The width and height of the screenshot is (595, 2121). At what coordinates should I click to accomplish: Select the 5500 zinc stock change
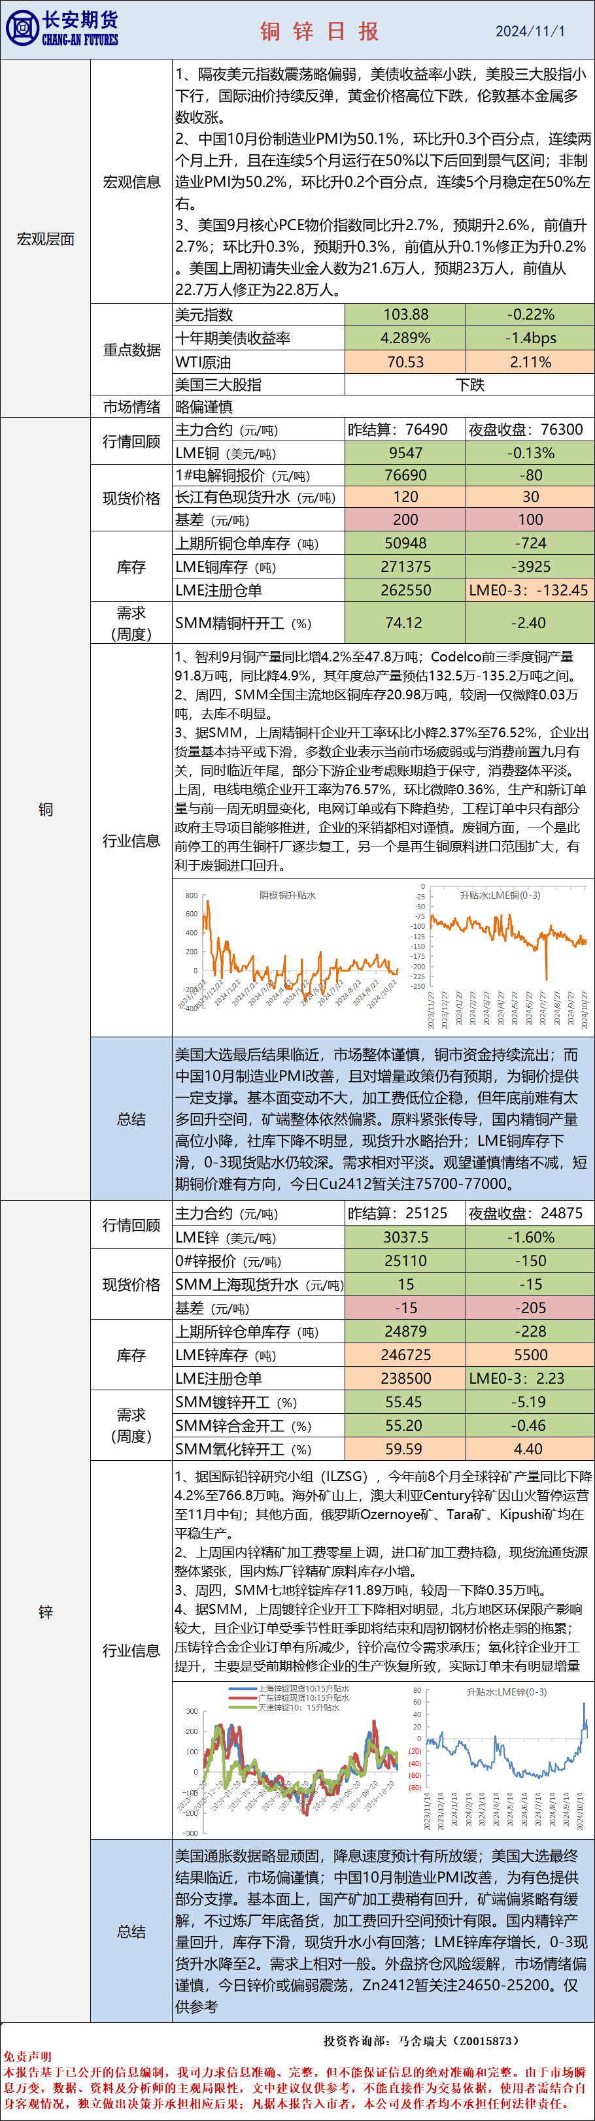point(530,1354)
